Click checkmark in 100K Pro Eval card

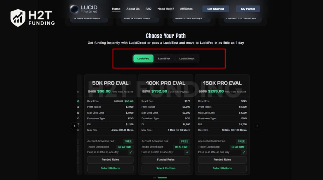coord(187,153)
